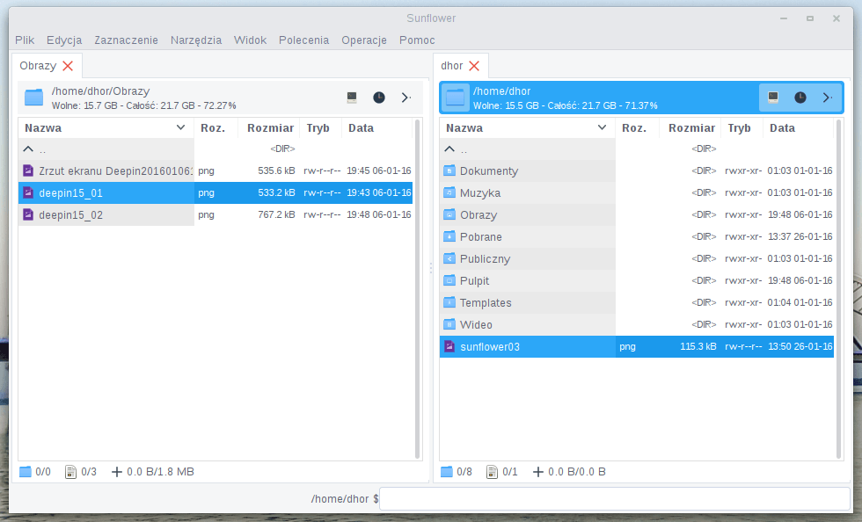
Task: Sort left panel by Rozmiar column
Action: [x=270, y=128]
